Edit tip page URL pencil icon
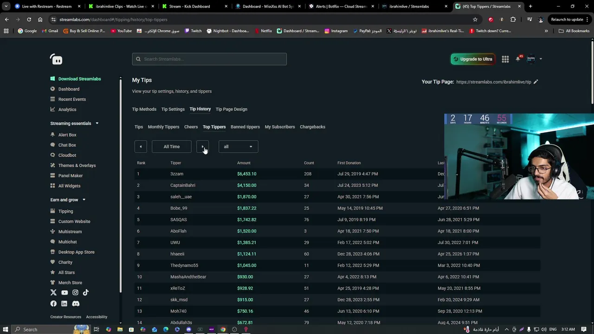The height and width of the screenshot is (334, 594). [x=536, y=82]
